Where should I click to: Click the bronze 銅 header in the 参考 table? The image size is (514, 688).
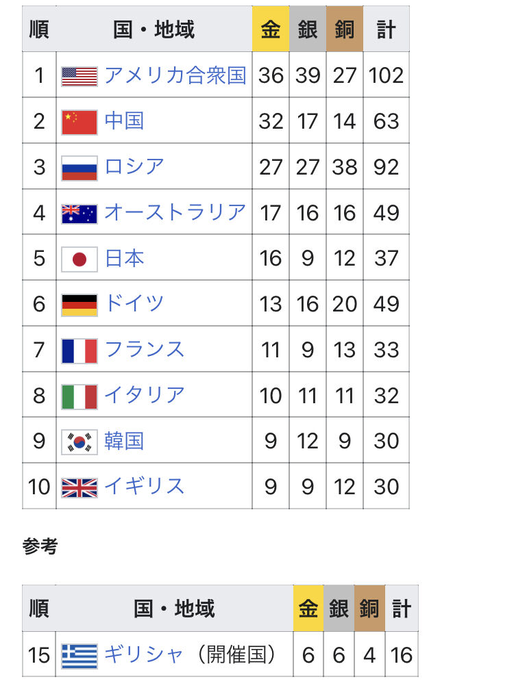click(x=369, y=609)
